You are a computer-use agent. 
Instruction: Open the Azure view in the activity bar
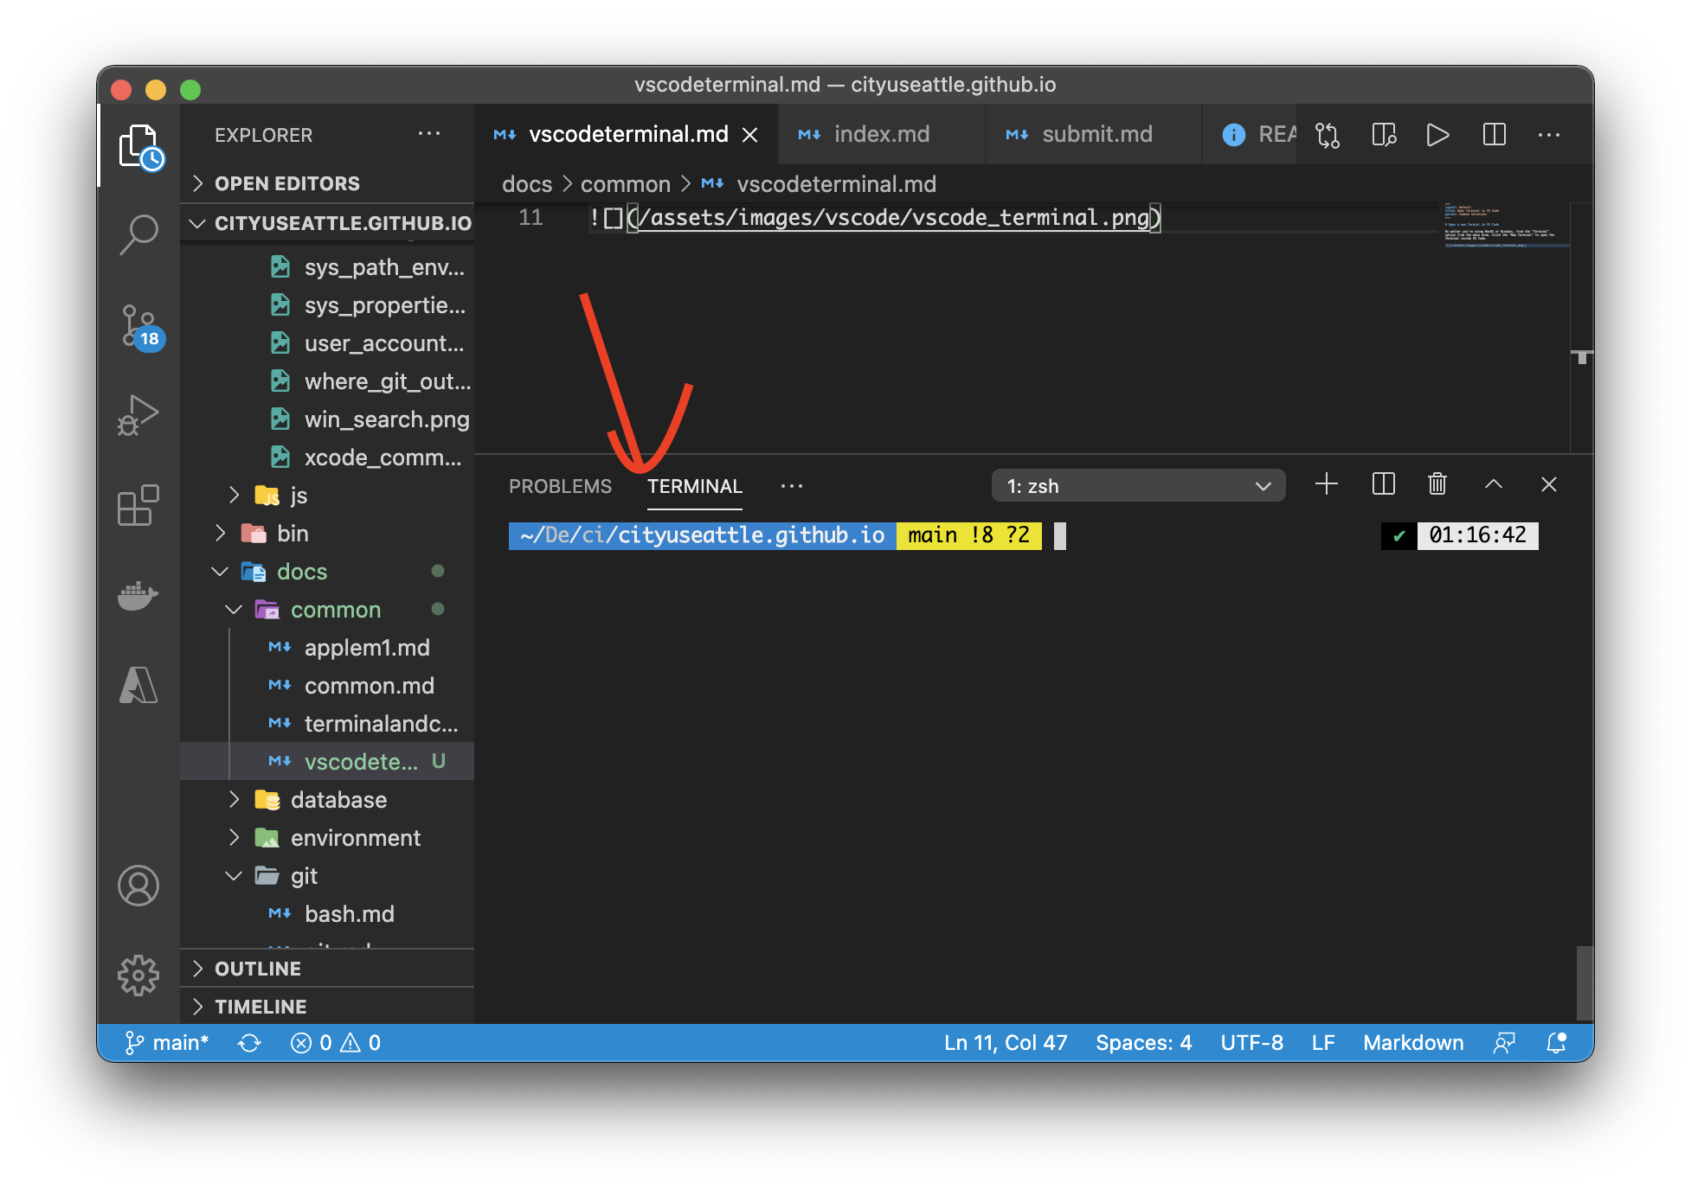click(138, 685)
